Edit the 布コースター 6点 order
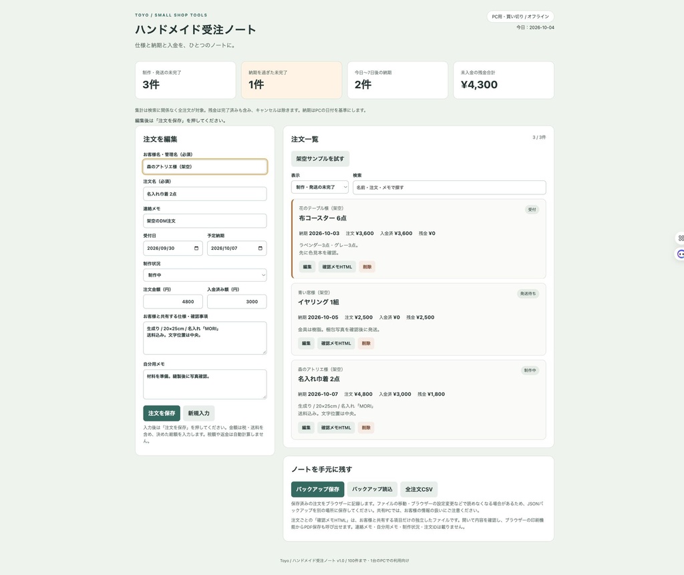Screen dimensions: 684x575 [307, 267]
